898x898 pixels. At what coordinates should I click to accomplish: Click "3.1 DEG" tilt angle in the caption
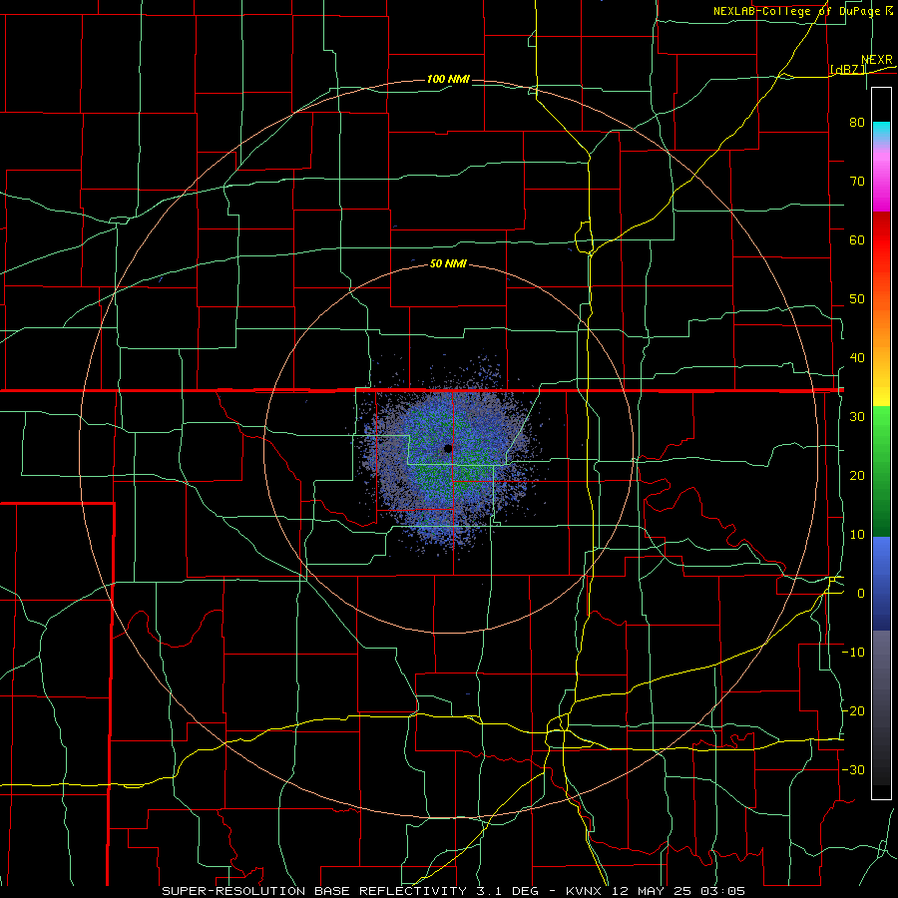tap(506, 891)
